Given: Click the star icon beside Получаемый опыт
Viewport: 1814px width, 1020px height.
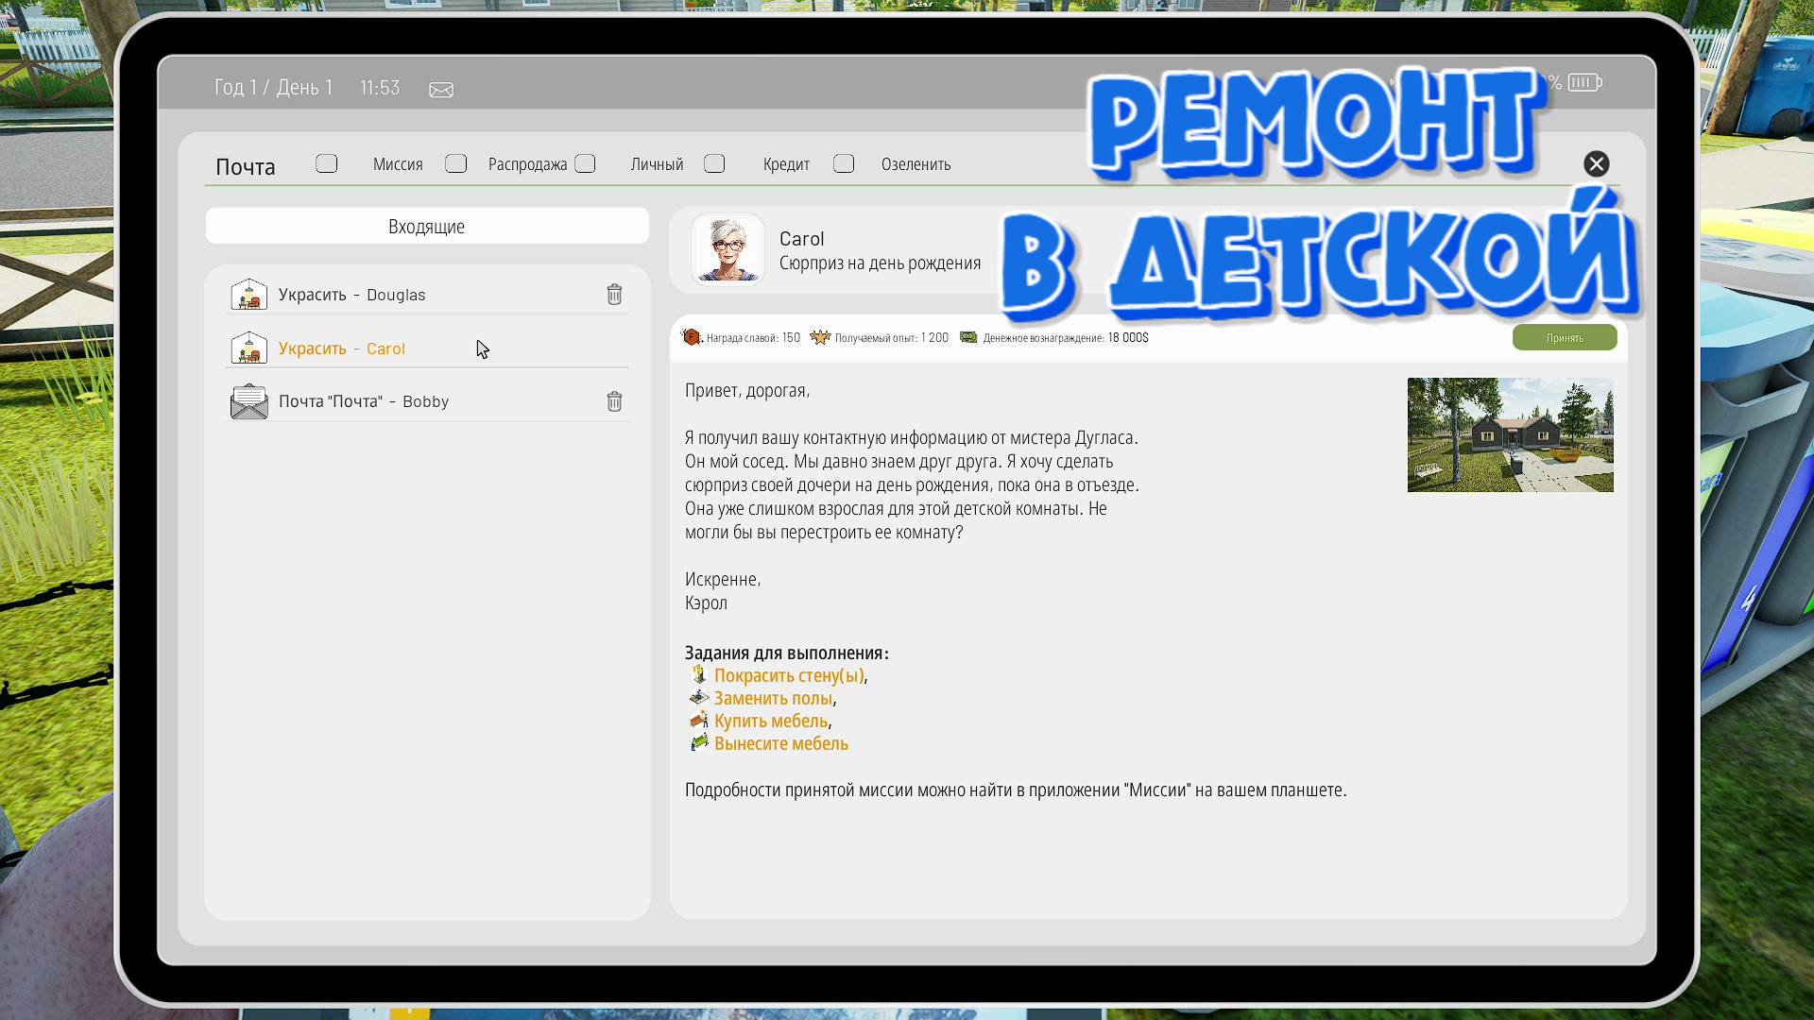Looking at the screenshot, I should pos(819,337).
